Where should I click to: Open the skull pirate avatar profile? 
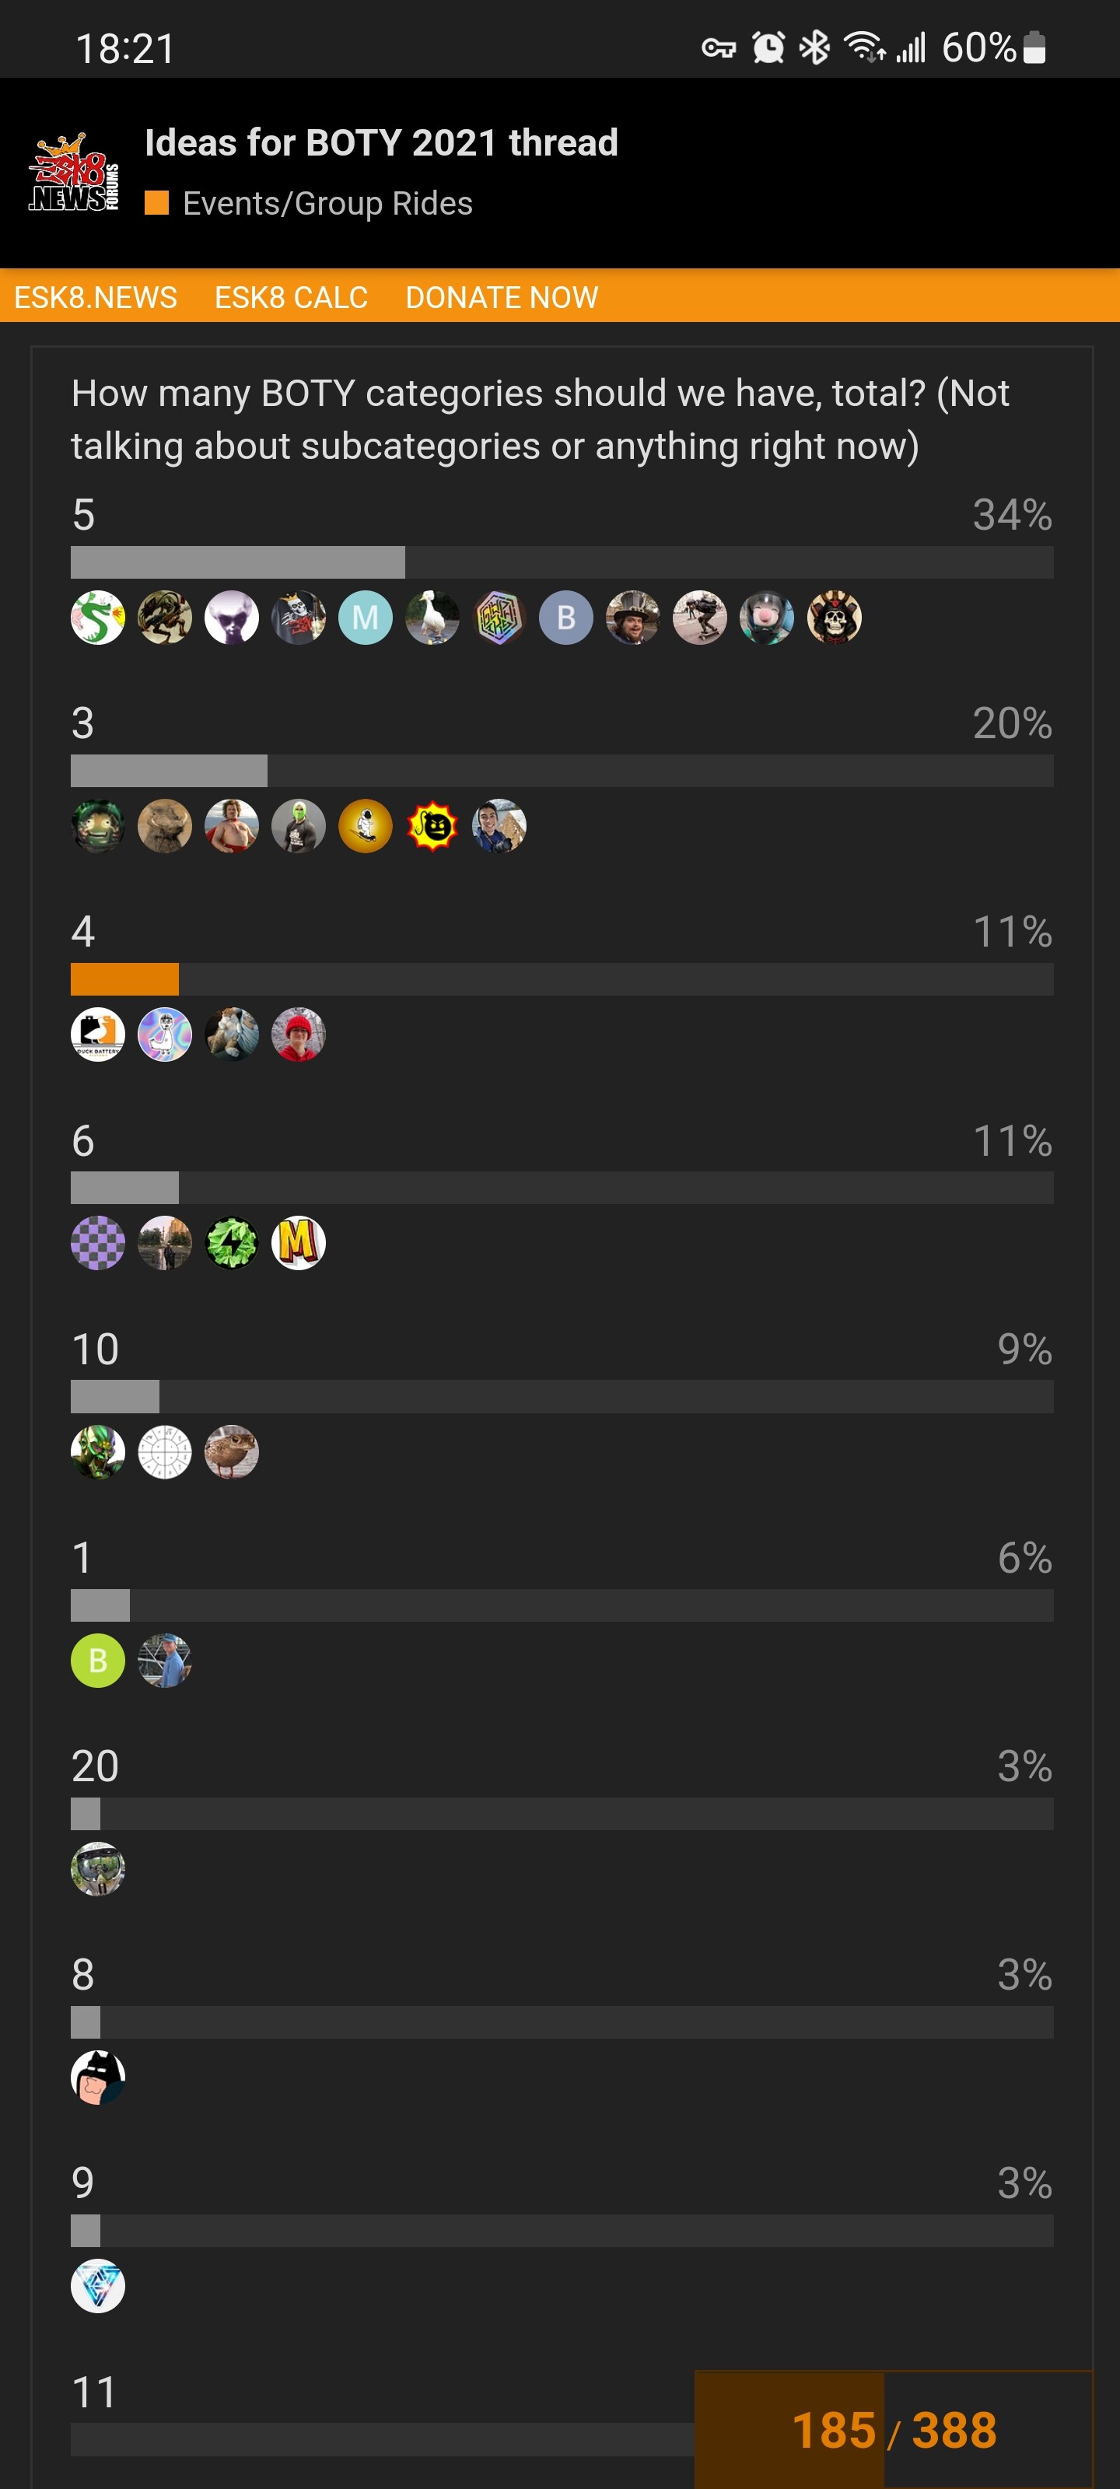[x=834, y=618]
